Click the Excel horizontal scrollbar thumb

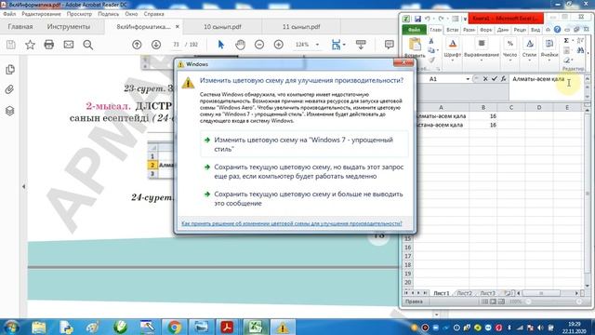541,293
